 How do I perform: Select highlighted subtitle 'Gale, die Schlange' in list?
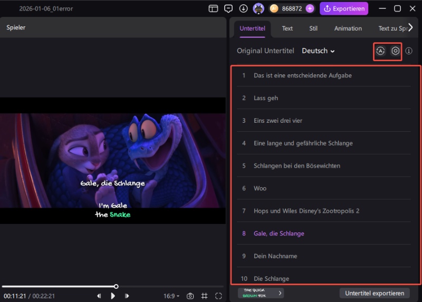[x=324, y=233]
